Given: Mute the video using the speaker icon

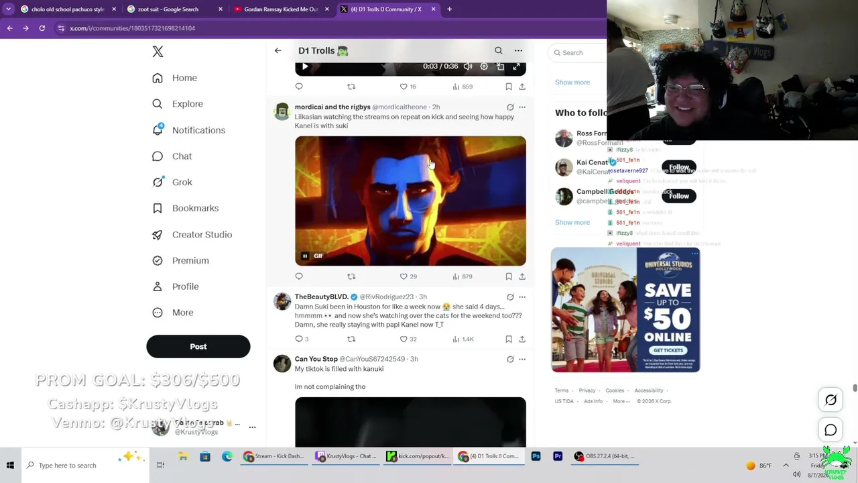Looking at the screenshot, I should [x=468, y=66].
